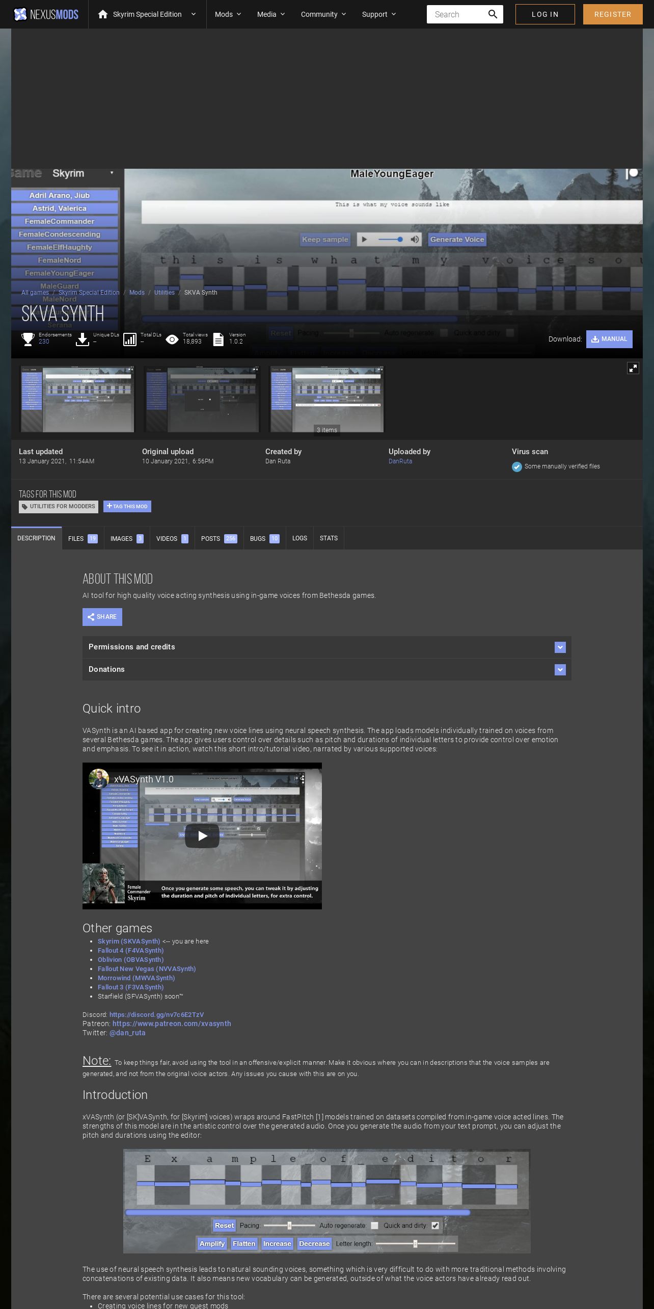Switch to the Description tab

tap(36, 538)
